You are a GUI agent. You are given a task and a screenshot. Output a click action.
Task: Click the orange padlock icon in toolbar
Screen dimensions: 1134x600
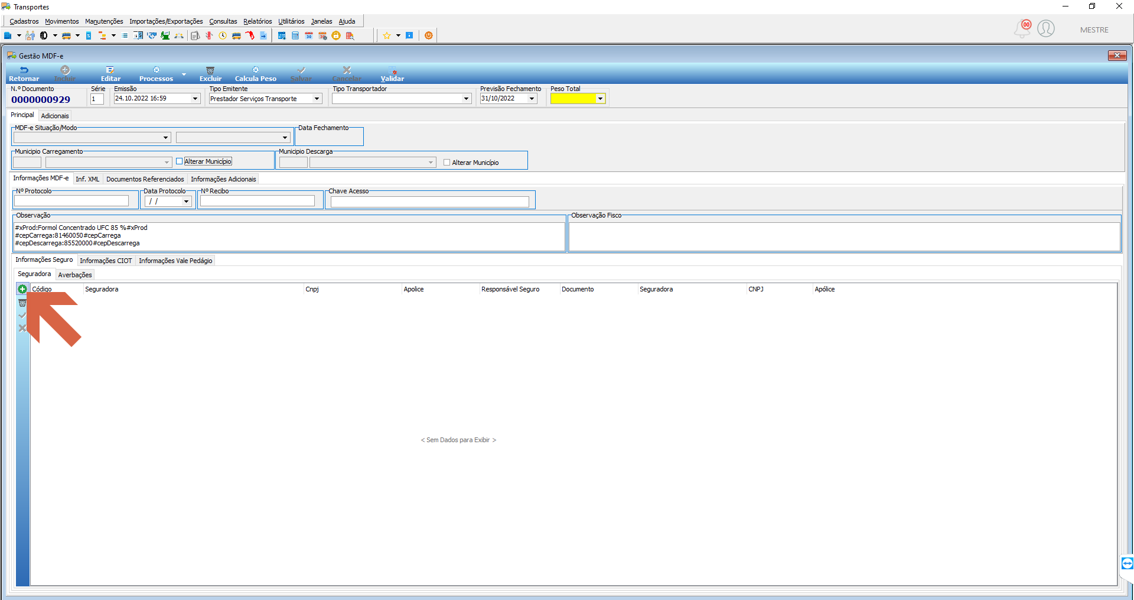(336, 35)
